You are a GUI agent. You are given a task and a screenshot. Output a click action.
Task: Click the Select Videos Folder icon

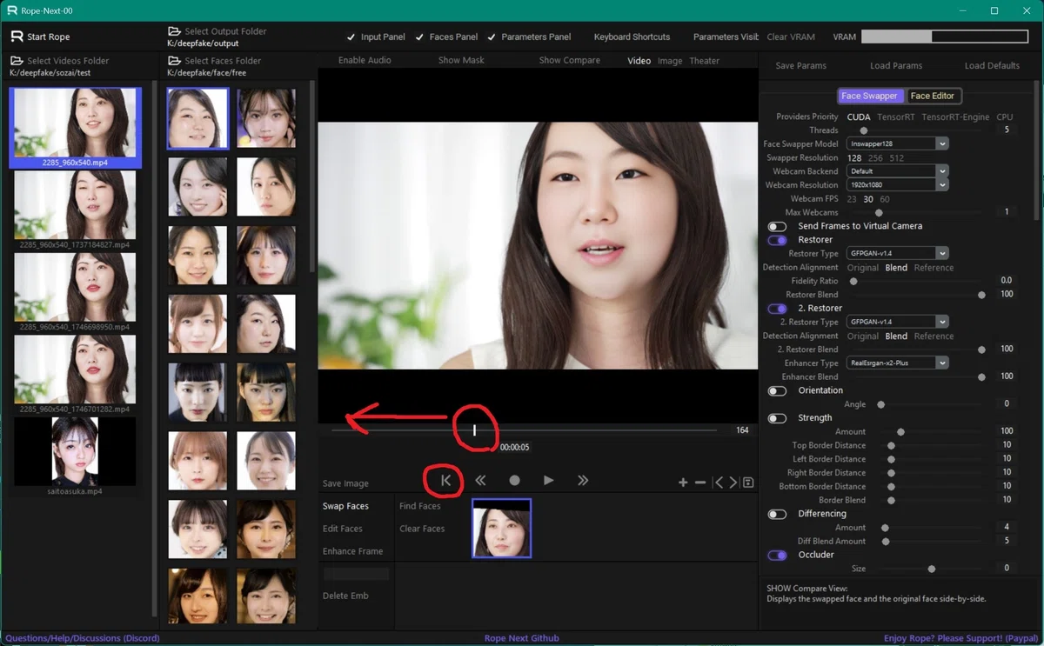17,61
